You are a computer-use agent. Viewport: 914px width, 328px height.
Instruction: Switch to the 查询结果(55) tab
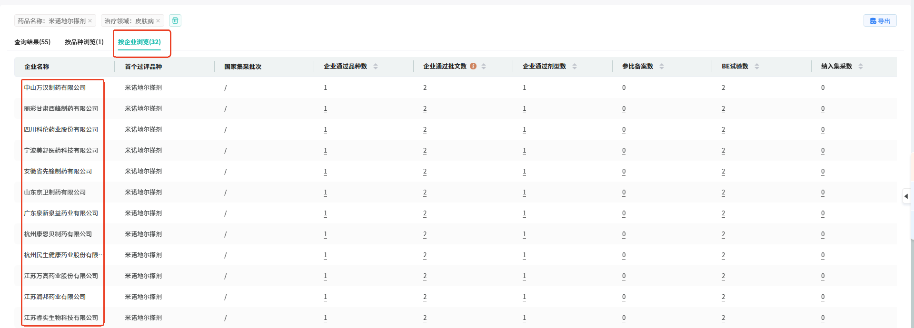32,42
